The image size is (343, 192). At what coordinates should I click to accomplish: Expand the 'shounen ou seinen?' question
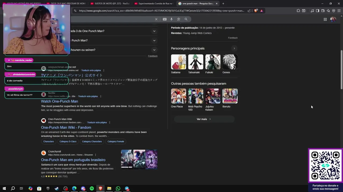click(x=154, y=50)
